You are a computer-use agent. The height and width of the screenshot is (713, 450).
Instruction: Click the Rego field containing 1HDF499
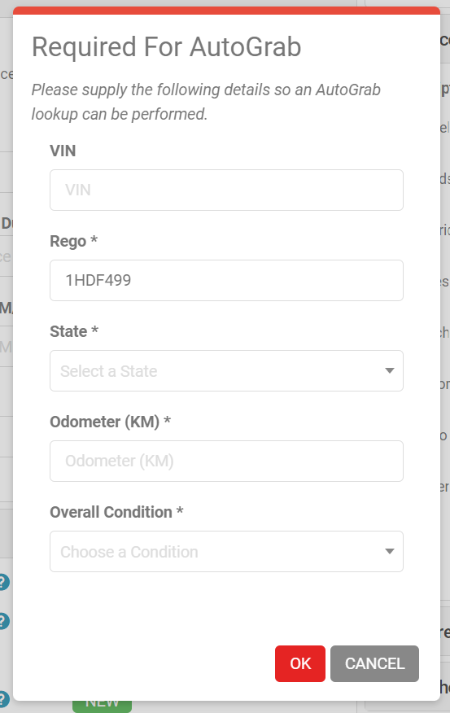click(x=226, y=280)
